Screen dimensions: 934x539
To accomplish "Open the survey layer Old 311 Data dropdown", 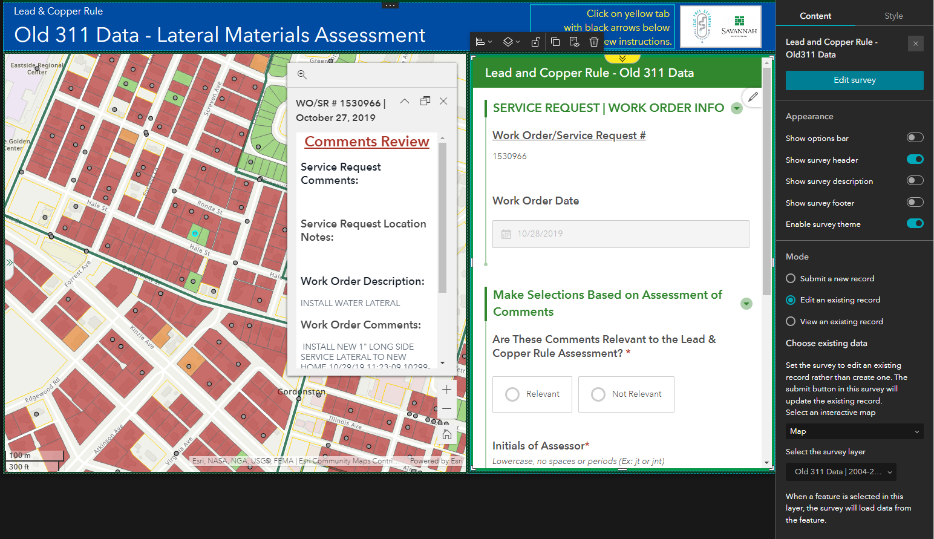I will 840,471.
